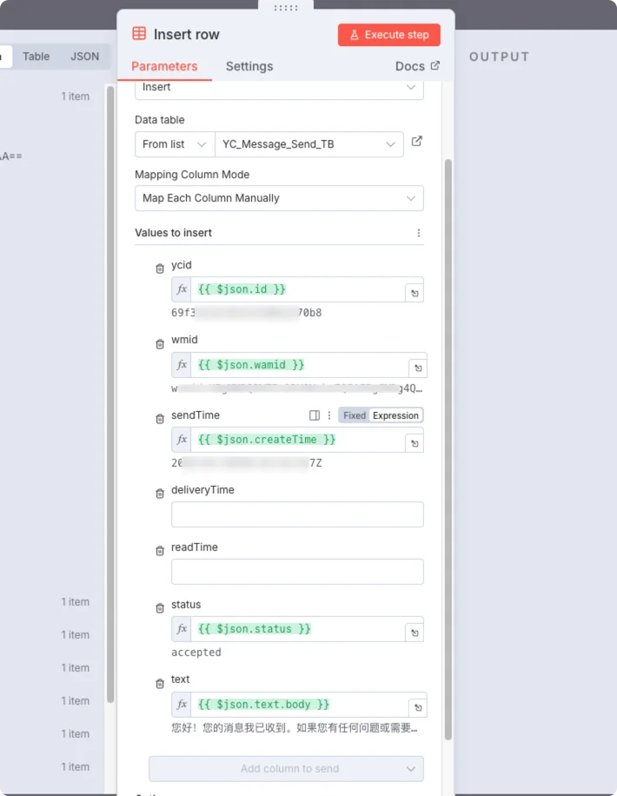Delete the ycid column mapping
This screenshot has height=796, width=617.
160,269
